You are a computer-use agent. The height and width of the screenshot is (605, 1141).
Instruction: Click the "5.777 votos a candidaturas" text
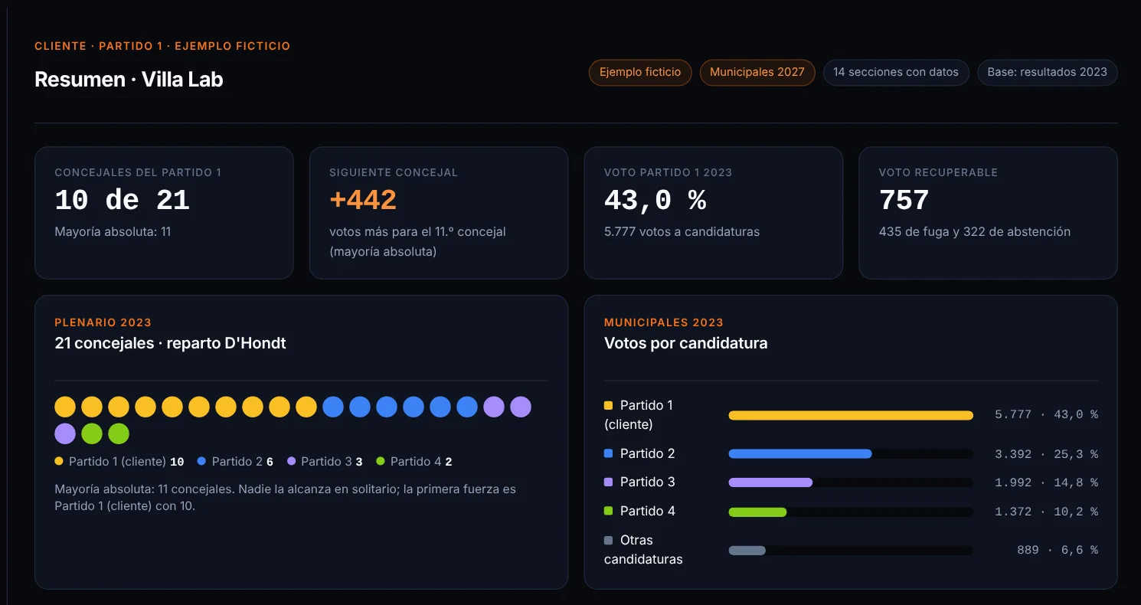click(682, 231)
